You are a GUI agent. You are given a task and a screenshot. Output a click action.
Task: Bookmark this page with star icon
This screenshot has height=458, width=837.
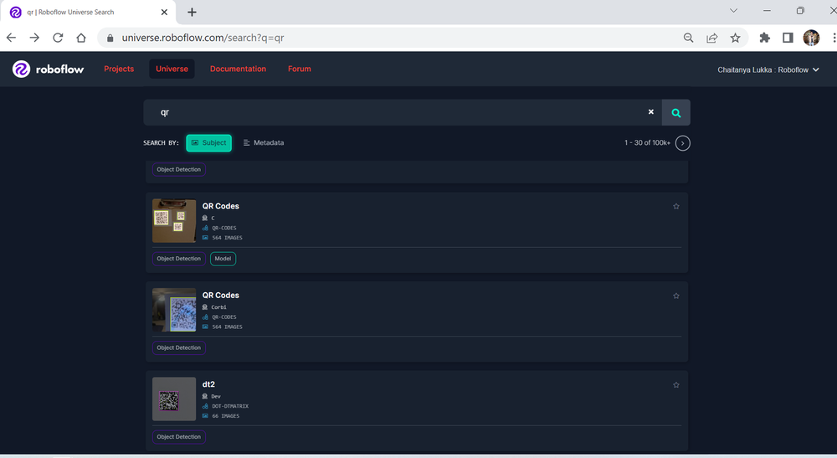tap(735, 38)
